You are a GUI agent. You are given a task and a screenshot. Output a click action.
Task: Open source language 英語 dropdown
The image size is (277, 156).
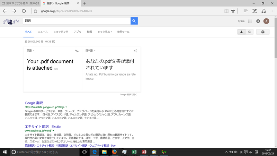pyautogui.click(x=30, y=51)
